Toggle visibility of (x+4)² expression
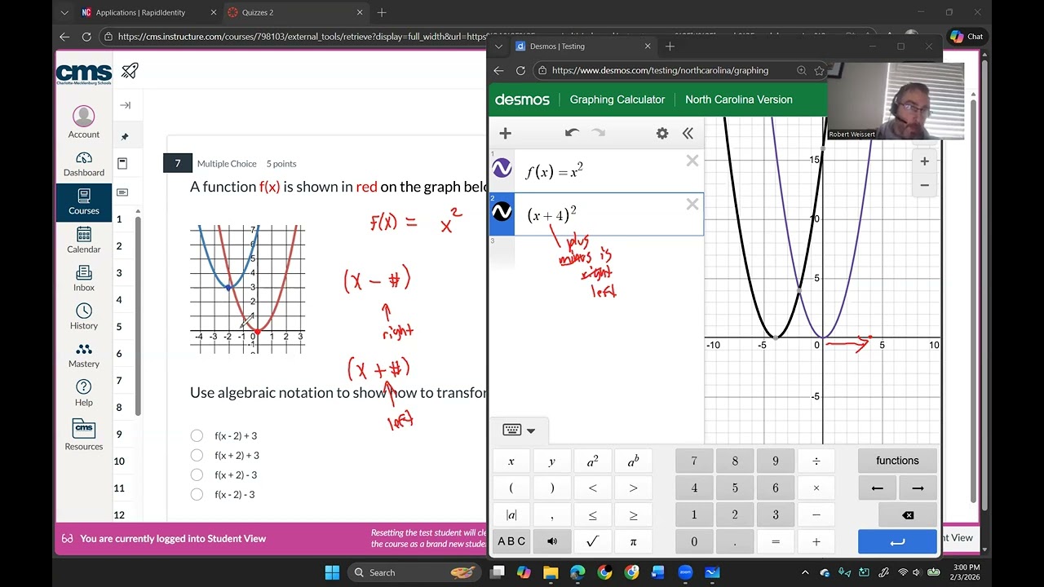 [x=502, y=212]
